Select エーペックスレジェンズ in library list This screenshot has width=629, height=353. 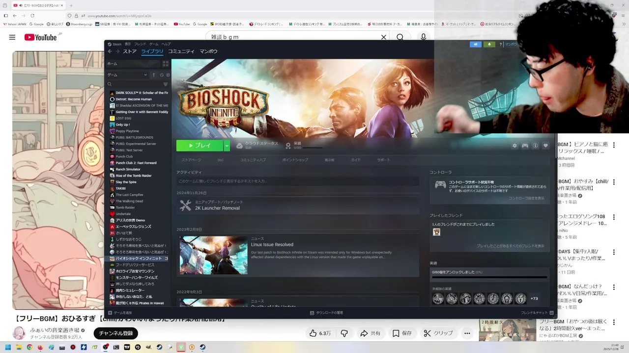(x=133, y=227)
